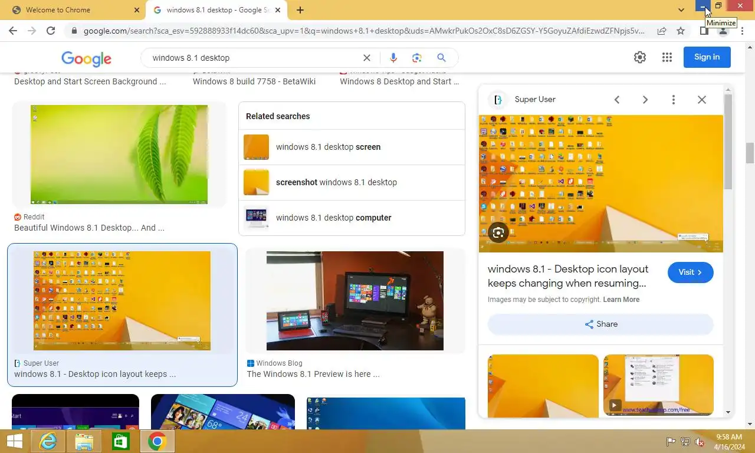Switch to the Welcome to Chrome tab

(73, 10)
